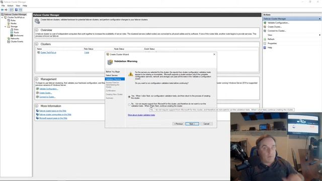Click the Cluster TechPub.us icon in the tree

(6, 18)
